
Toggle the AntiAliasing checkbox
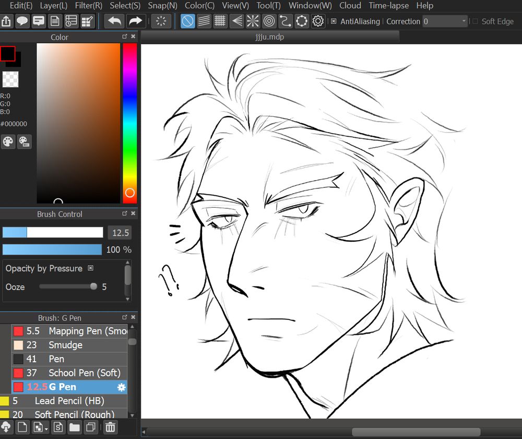tap(334, 21)
